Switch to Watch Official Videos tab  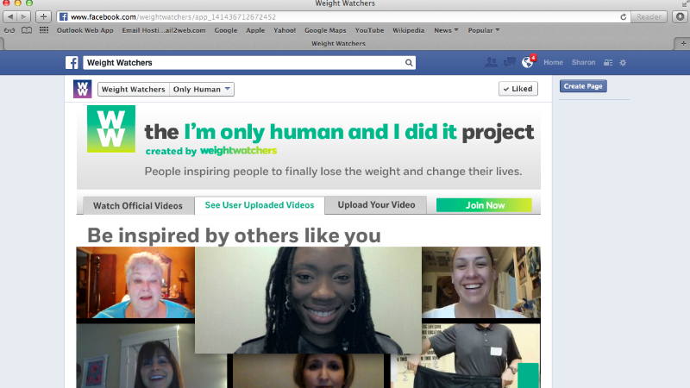[x=137, y=205]
